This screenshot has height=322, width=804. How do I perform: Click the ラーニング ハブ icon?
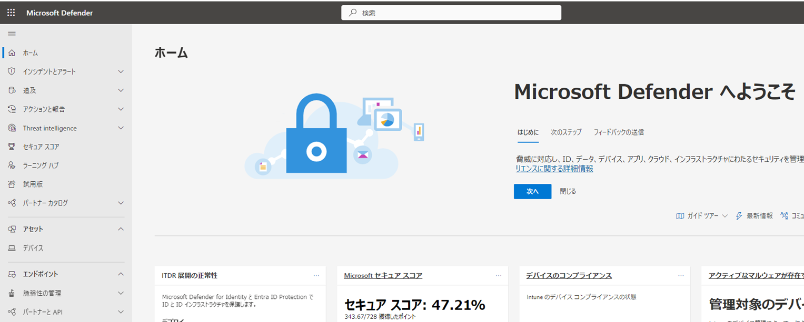(12, 165)
